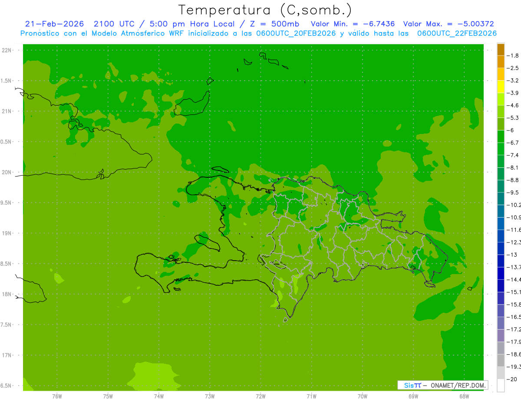Click the '20N' latitude label
The width and height of the screenshot is (521, 402).
click(7, 172)
